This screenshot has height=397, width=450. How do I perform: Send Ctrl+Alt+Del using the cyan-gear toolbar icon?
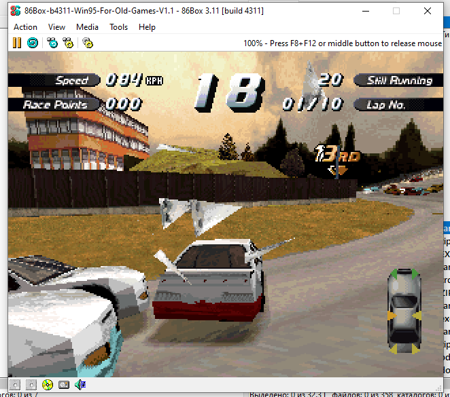(52, 43)
